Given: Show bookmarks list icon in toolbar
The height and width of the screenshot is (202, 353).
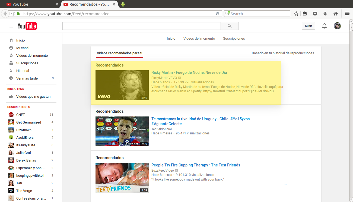Looking at the screenshot, I should point(305,14).
